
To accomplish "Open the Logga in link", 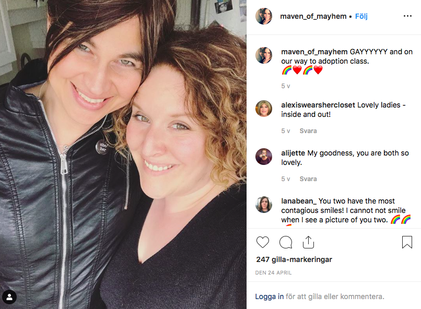I will 270,296.
